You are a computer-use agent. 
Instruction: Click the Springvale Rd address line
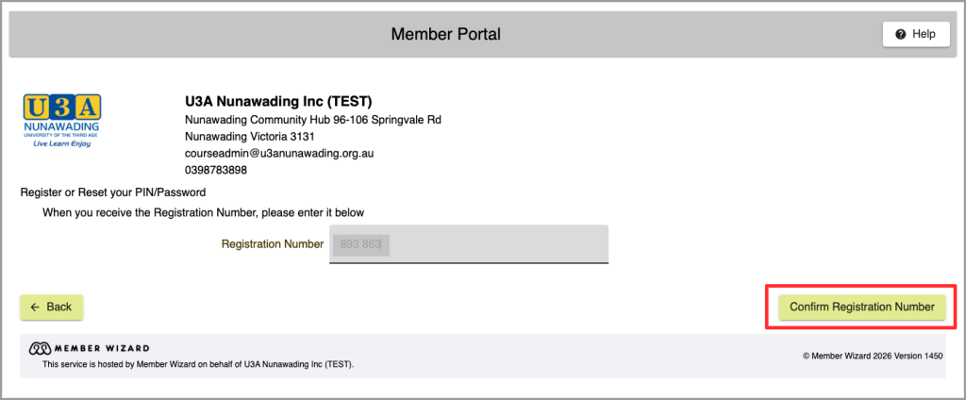pyautogui.click(x=313, y=120)
